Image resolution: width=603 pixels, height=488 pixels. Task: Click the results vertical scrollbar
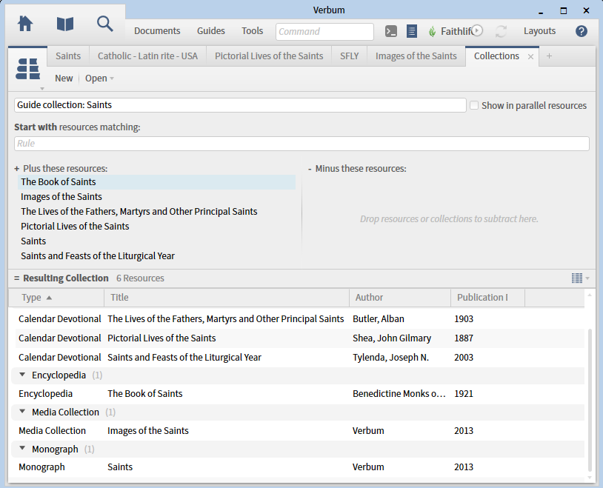[x=590, y=400]
